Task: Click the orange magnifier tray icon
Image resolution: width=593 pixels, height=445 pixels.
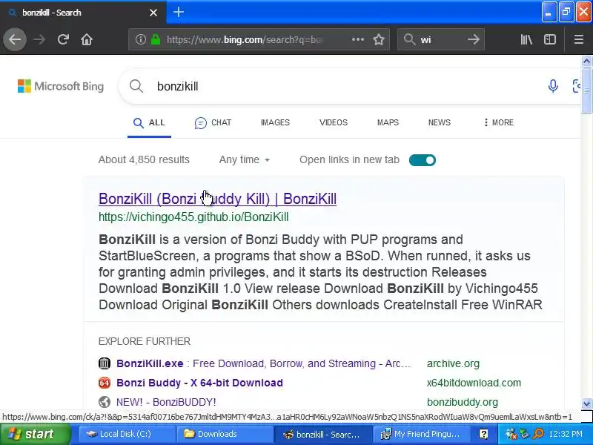Action: pyautogui.click(x=538, y=434)
